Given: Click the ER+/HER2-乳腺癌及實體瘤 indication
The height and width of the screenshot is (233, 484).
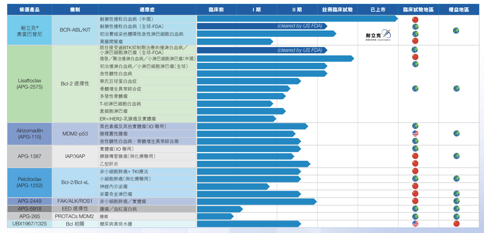Looking at the screenshot, I should (128, 119).
